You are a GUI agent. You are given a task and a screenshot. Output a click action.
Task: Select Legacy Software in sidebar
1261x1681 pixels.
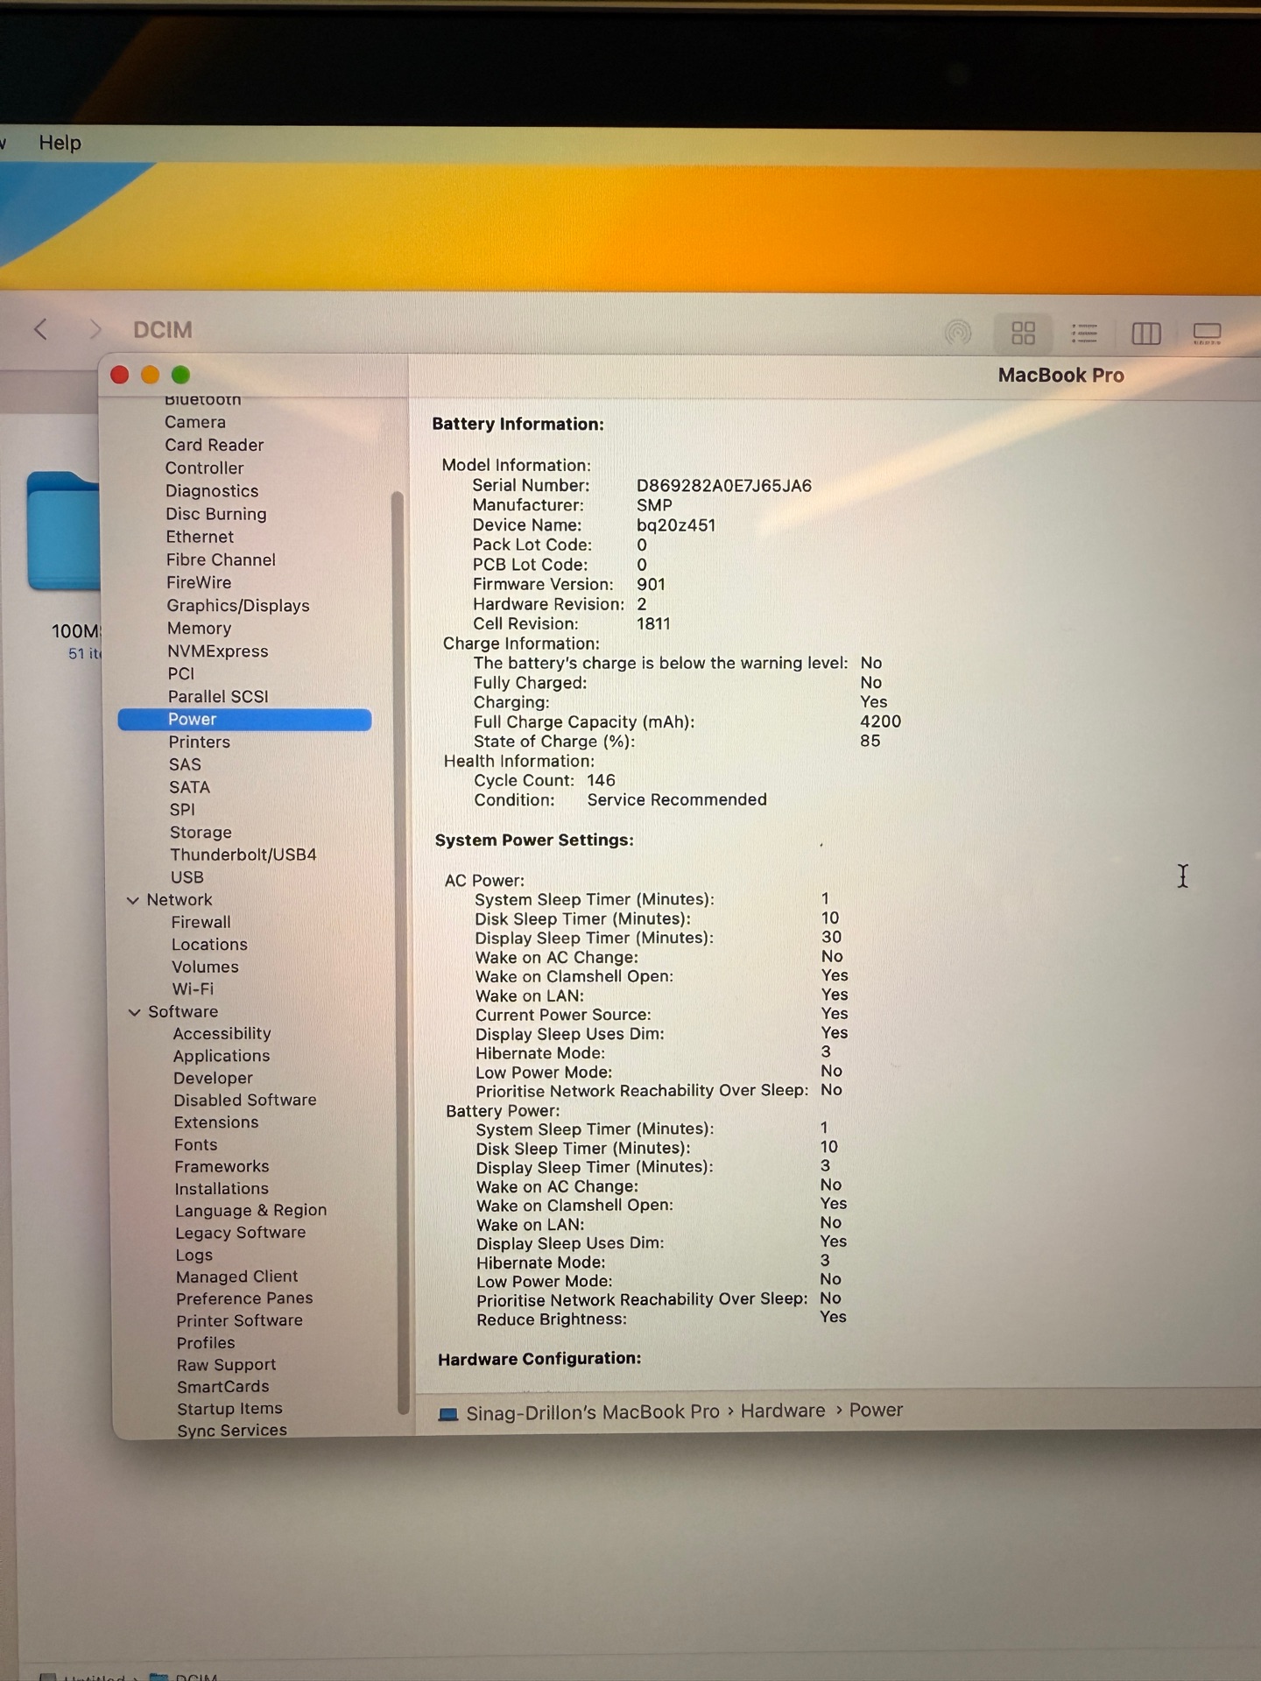click(241, 1233)
